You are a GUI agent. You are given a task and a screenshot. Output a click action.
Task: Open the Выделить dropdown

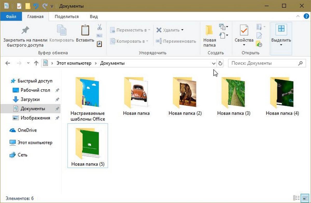(x=281, y=45)
